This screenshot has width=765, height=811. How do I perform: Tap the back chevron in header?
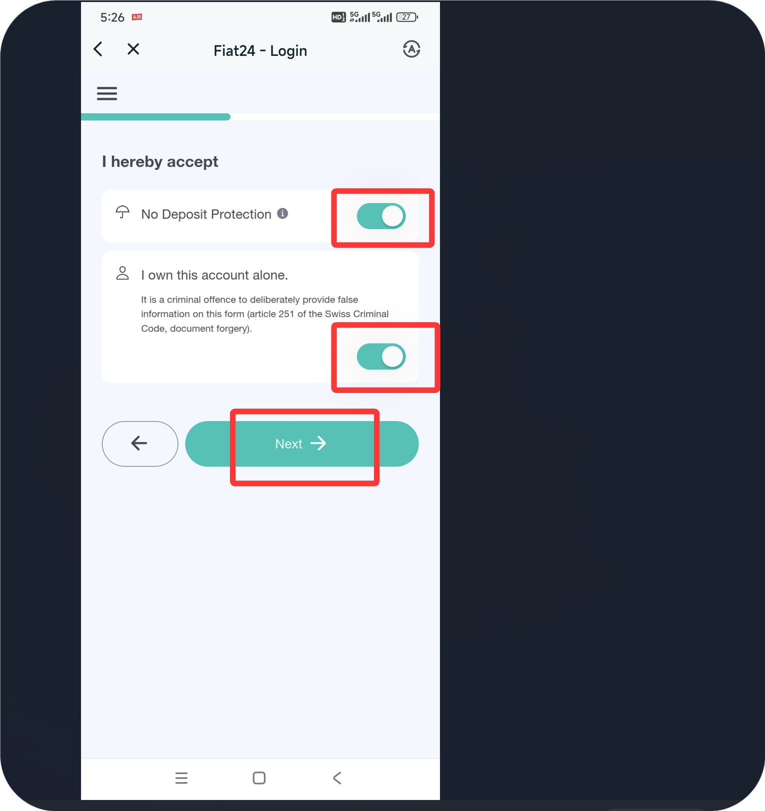(x=98, y=49)
